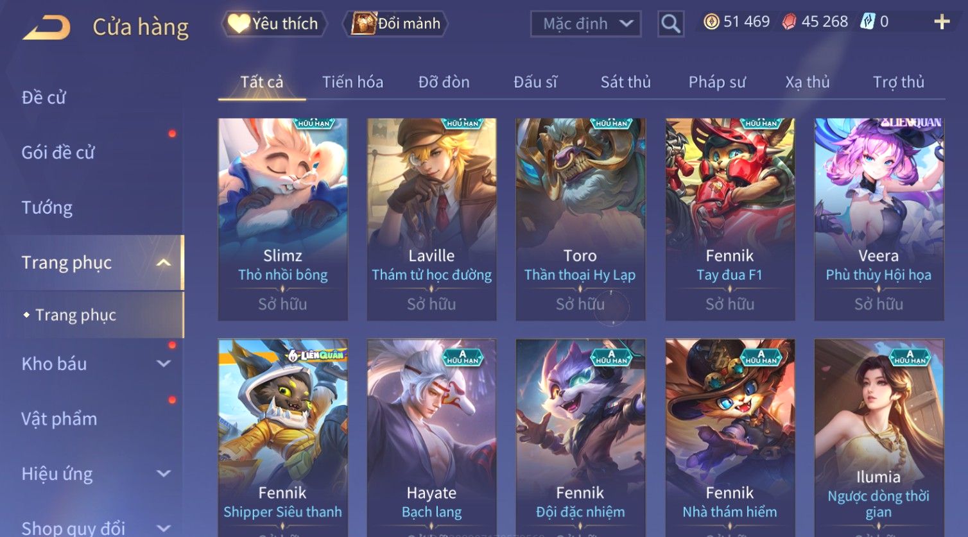This screenshot has width=968, height=537.
Task: Tap the plus icon to add currency
Action: [942, 22]
